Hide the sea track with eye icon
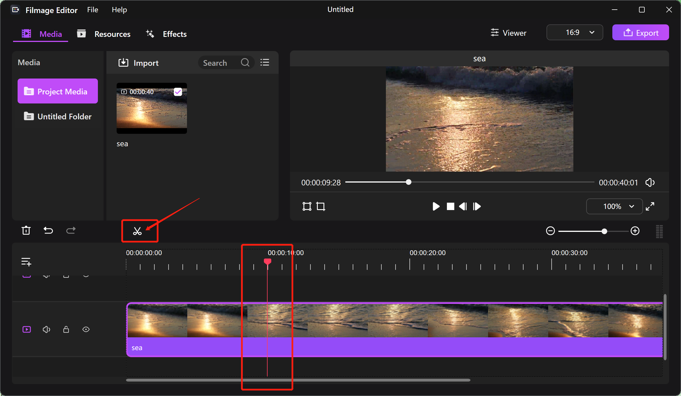 point(86,329)
